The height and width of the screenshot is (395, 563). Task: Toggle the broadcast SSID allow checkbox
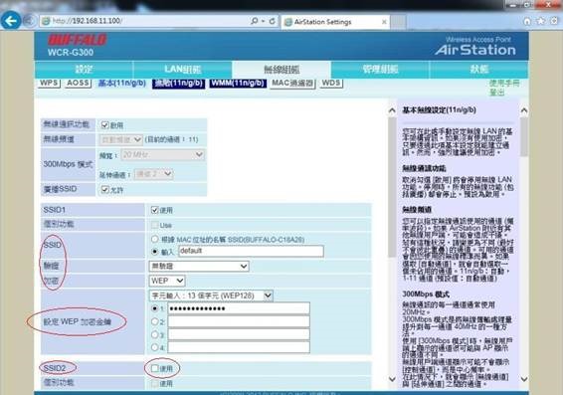(x=104, y=189)
